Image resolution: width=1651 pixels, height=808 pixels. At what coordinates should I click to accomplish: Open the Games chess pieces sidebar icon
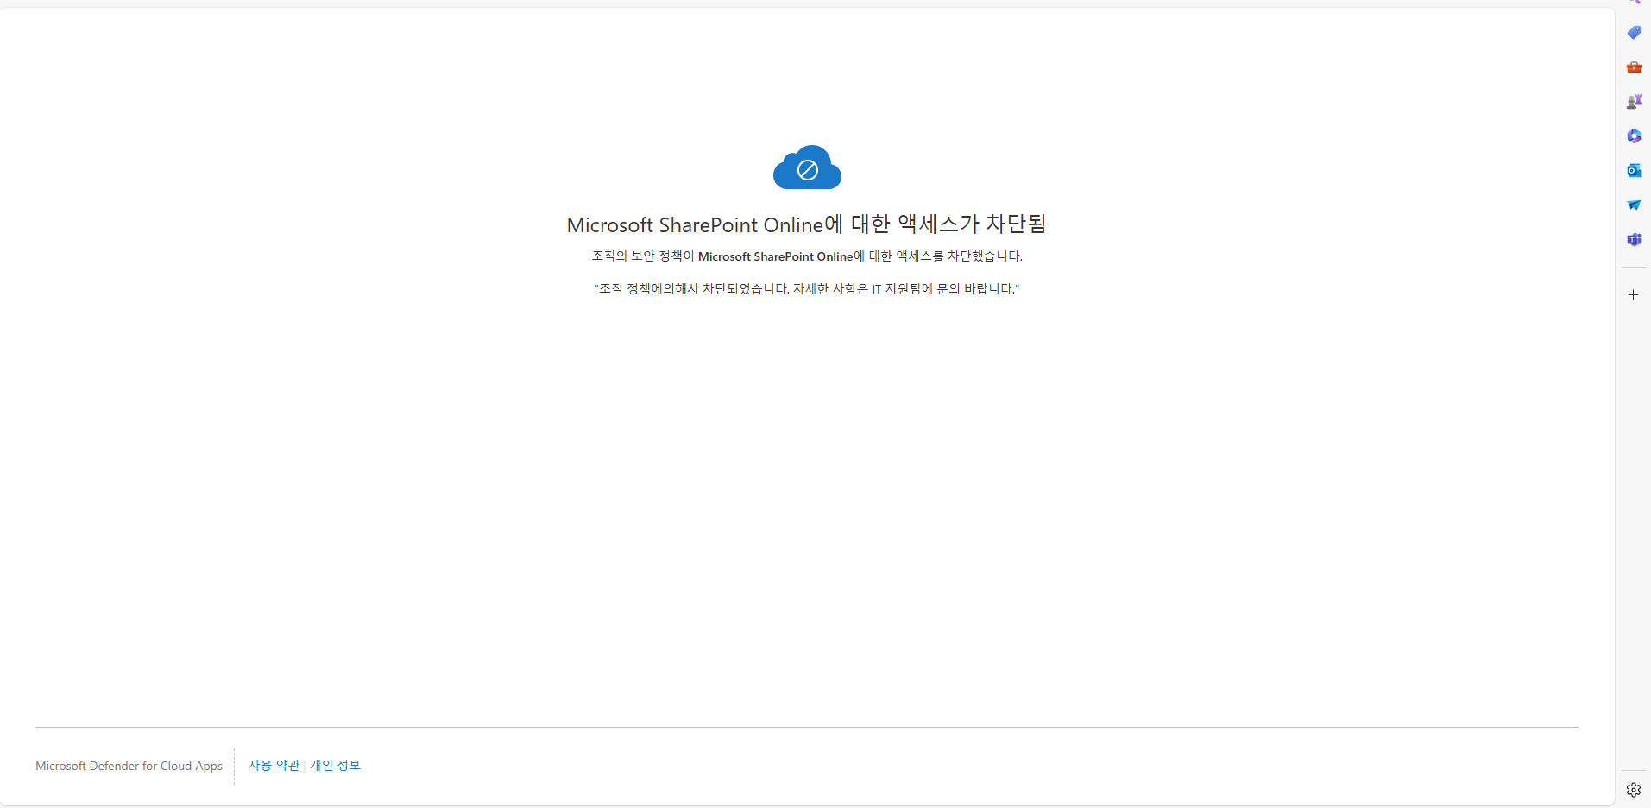1634,102
